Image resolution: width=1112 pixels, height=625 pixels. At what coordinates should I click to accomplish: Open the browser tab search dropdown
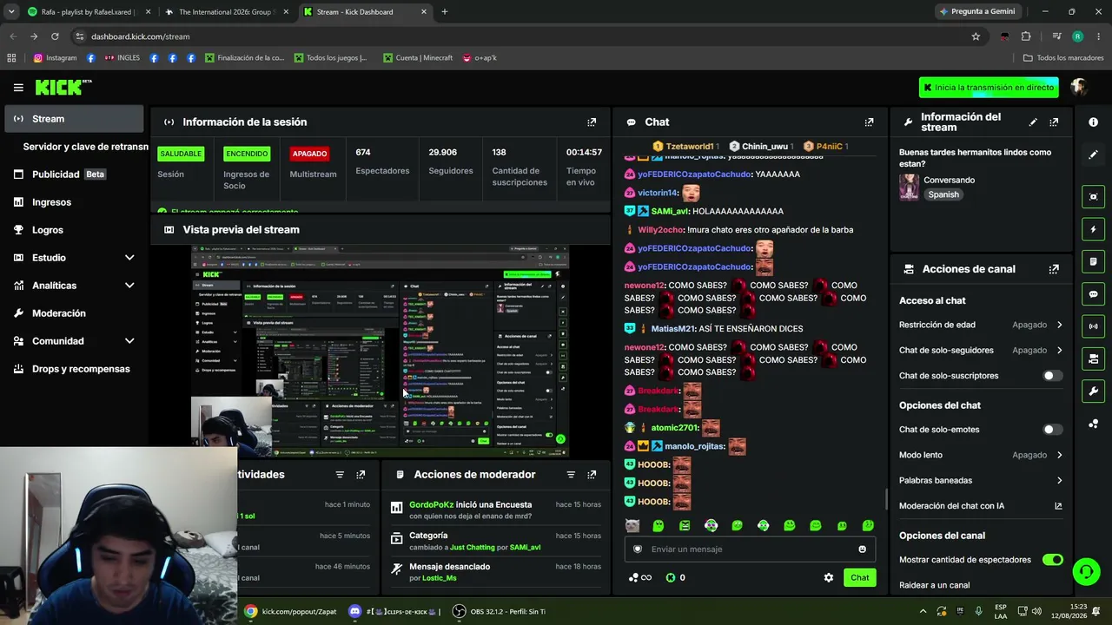point(11,12)
